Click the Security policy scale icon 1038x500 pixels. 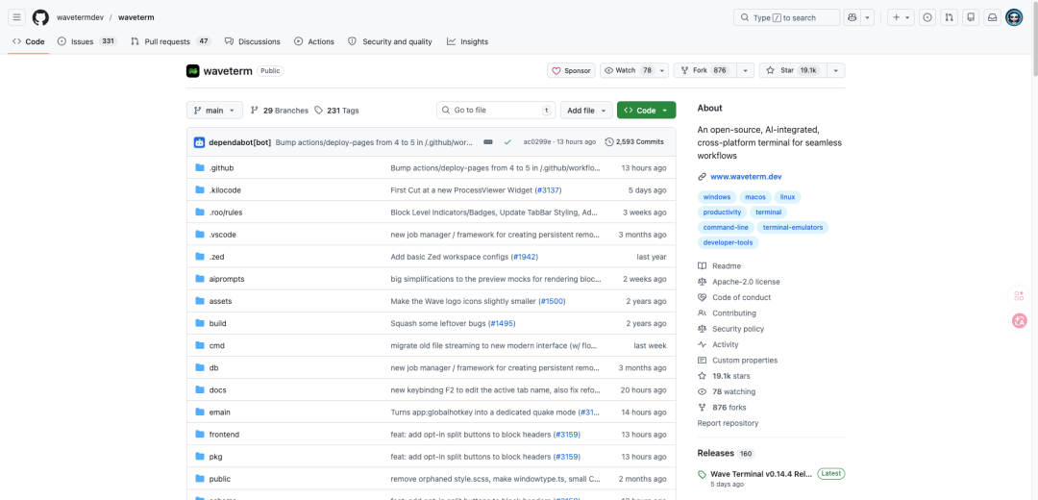click(703, 329)
